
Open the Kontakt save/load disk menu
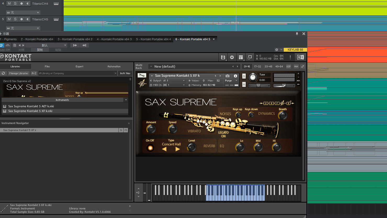click(x=223, y=57)
